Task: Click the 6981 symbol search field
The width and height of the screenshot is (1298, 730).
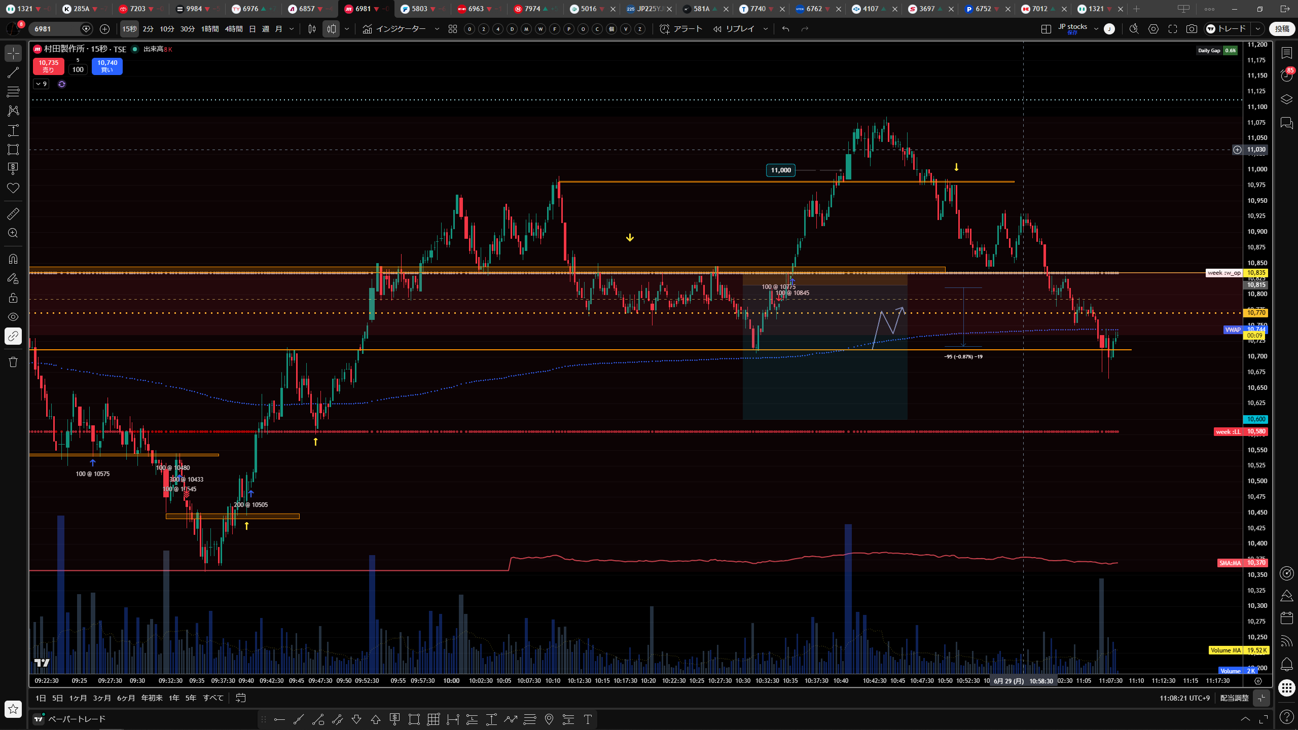Action: pos(55,29)
